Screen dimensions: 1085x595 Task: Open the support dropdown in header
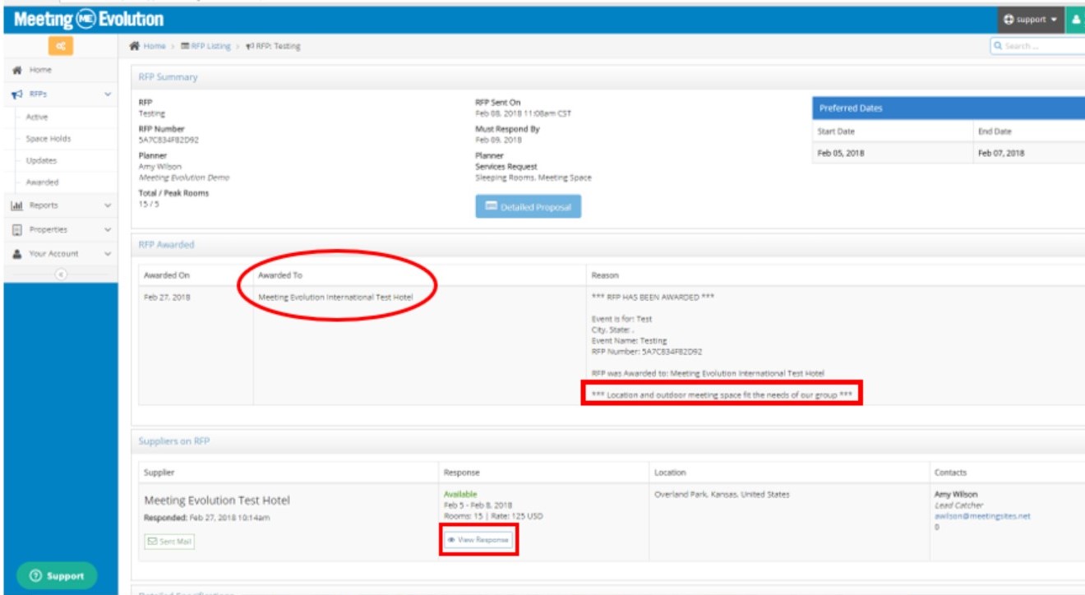click(x=1029, y=20)
